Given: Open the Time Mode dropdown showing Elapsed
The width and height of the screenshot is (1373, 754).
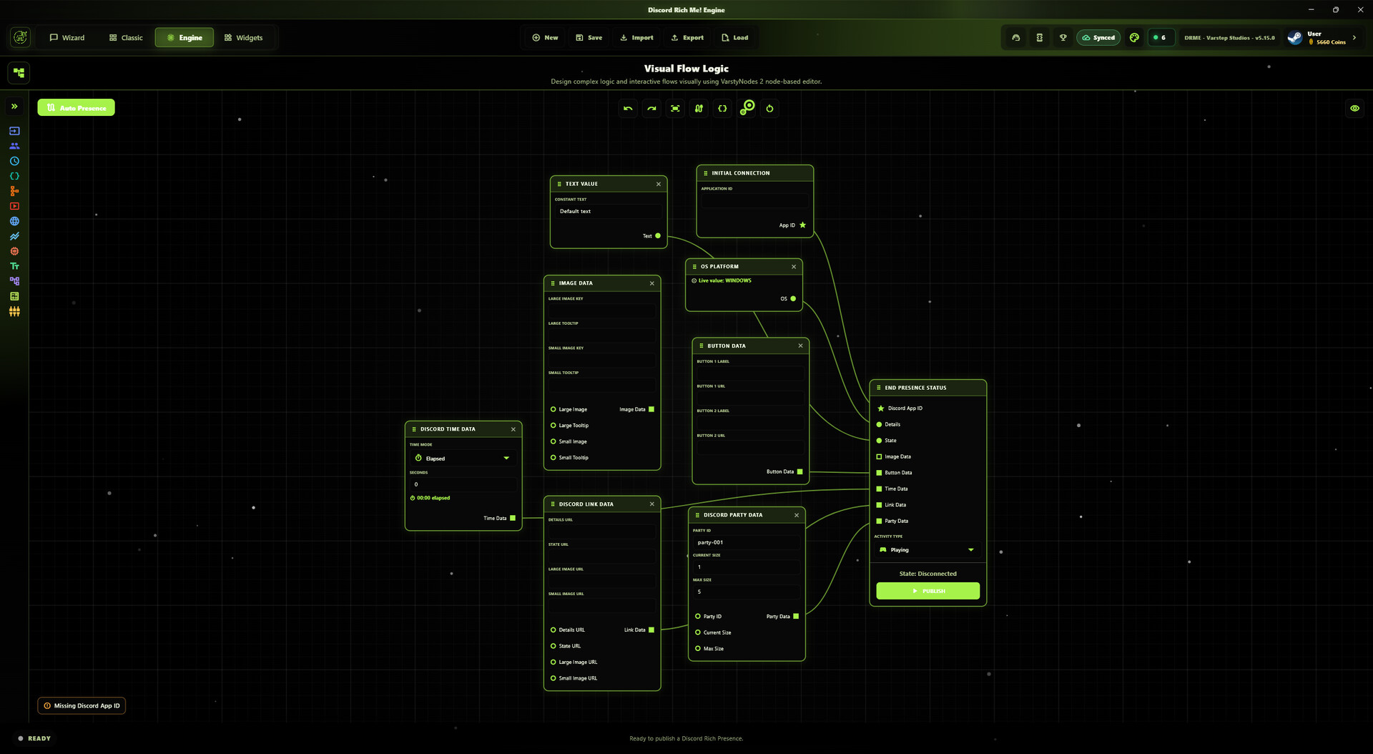Looking at the screenshot, I should [x=463, y=459].
